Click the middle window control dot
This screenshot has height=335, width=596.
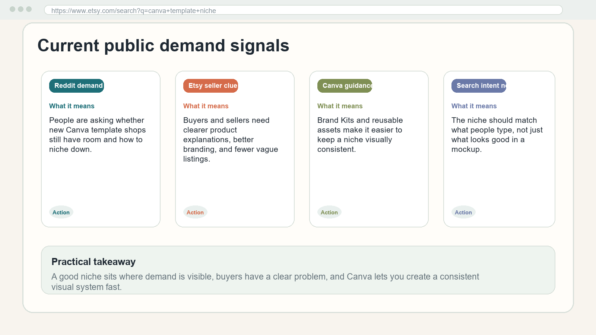(x=20, y=9)
